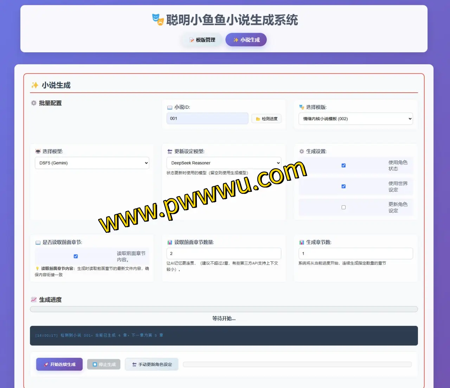
Task: Expand the DeepSeek Reasoner dropdown
Action: coord(224,163)
